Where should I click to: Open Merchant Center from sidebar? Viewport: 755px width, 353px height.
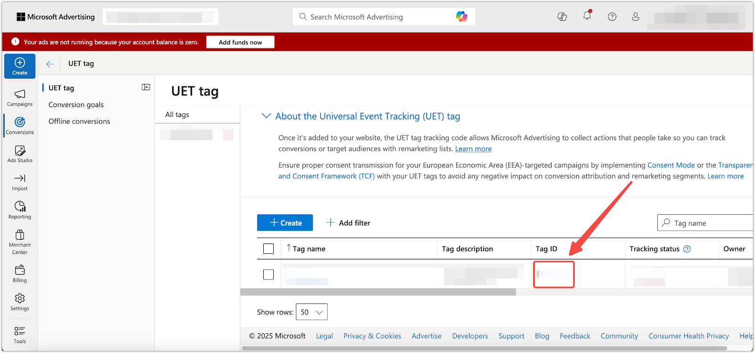(x=20, y=242)
